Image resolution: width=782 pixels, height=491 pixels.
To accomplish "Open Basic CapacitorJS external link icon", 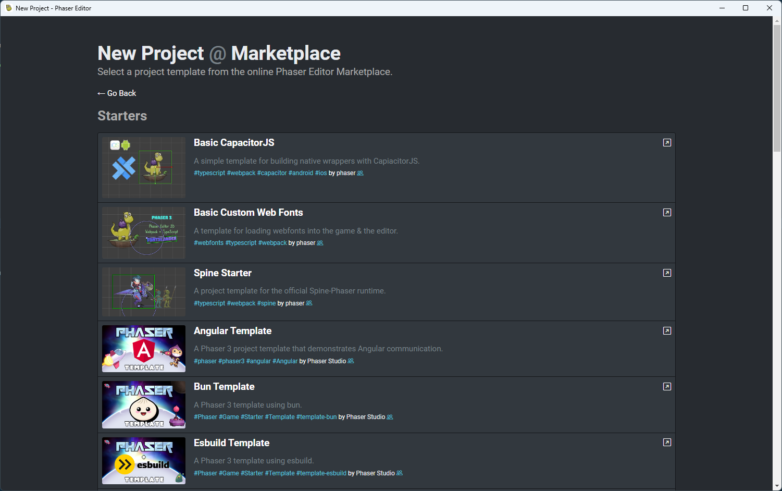I will (667, 143).
